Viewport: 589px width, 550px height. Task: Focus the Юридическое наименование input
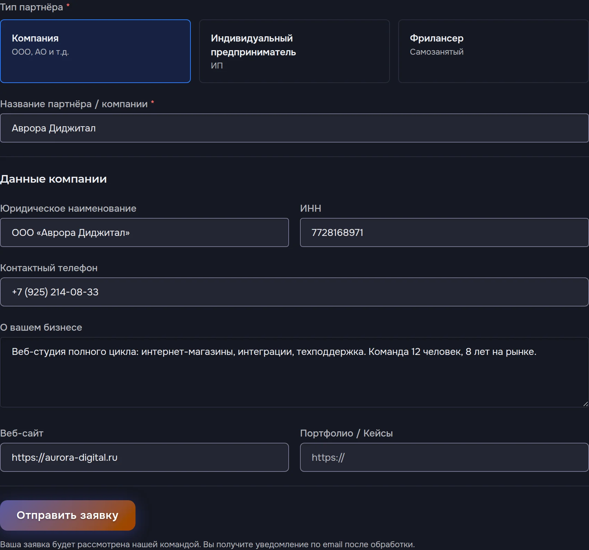[144, 232]
